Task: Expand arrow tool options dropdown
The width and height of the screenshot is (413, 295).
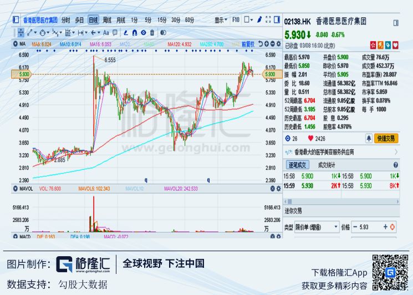Action: click(99, 33)
